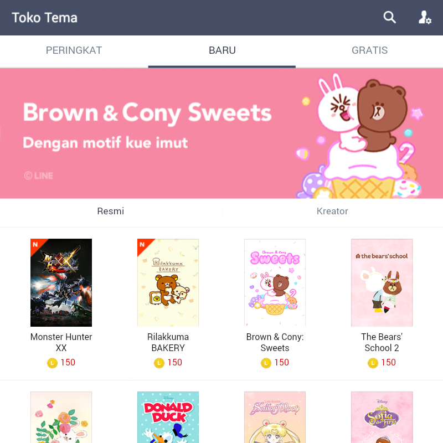
Task: Tap the new badge on Monster Hunter XX
Action: coord(37,245)
